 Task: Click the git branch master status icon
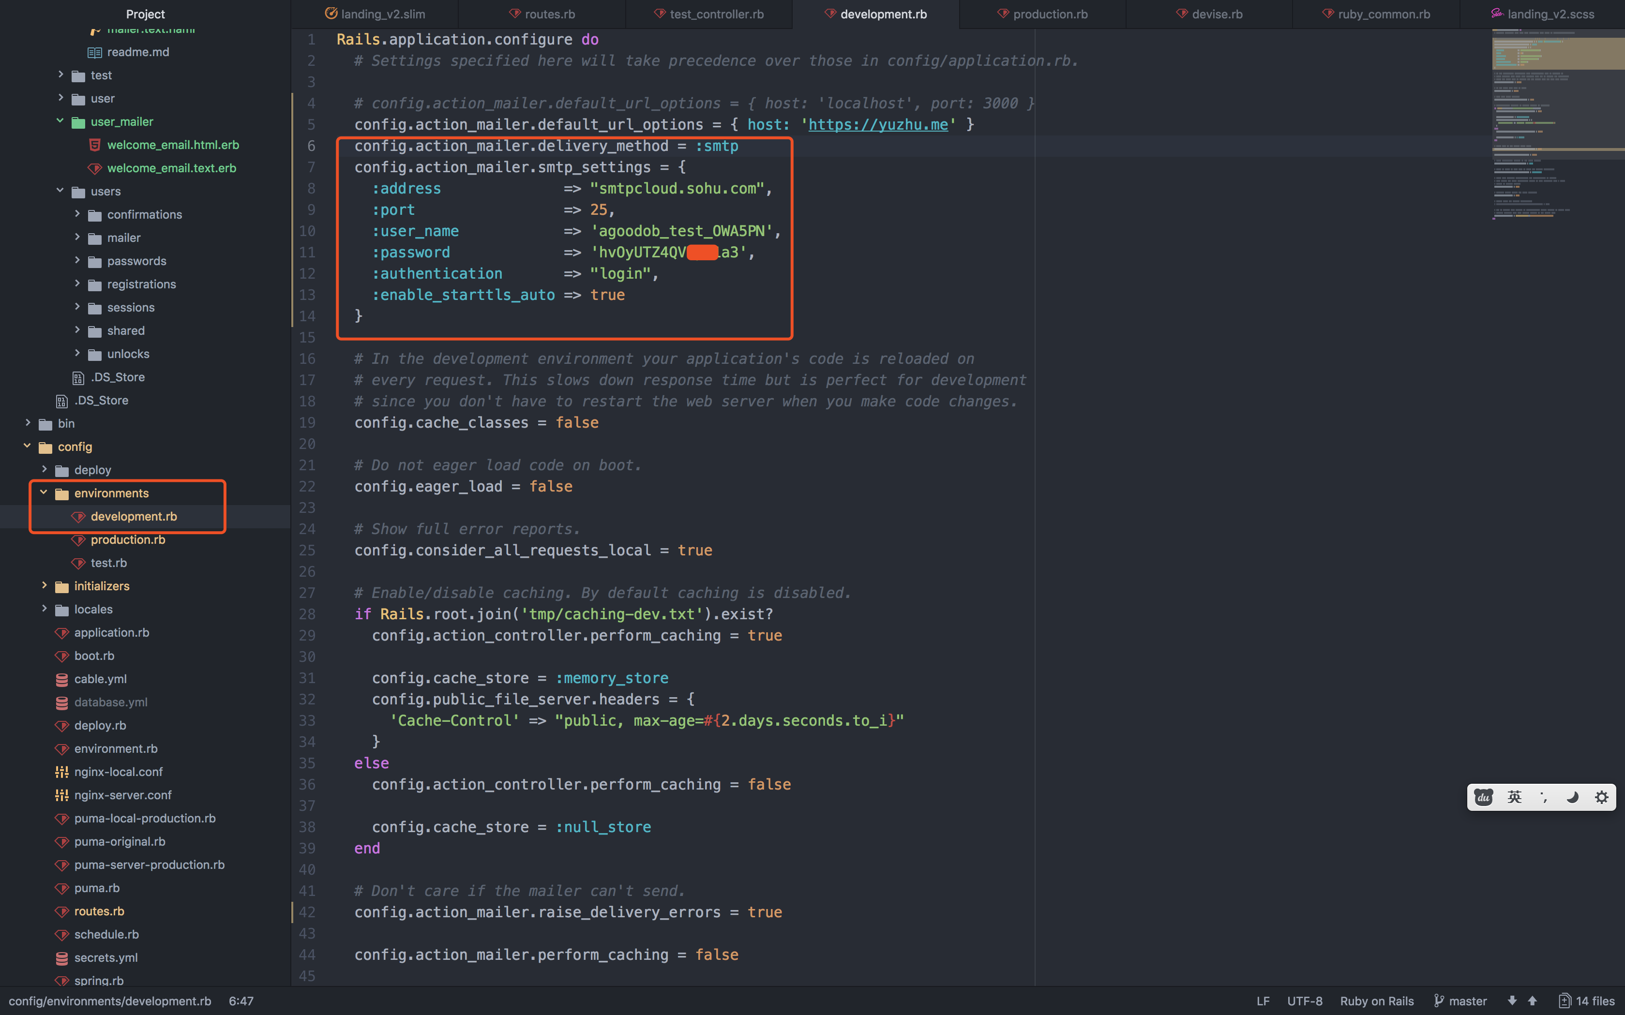coord(1439,1001)
